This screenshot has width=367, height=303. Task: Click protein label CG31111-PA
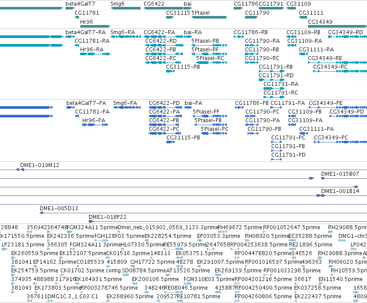pyautogui.click(x=317, y=129)
